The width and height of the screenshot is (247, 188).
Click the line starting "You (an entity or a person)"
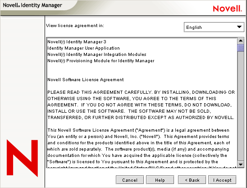click(x=138, y=137)
